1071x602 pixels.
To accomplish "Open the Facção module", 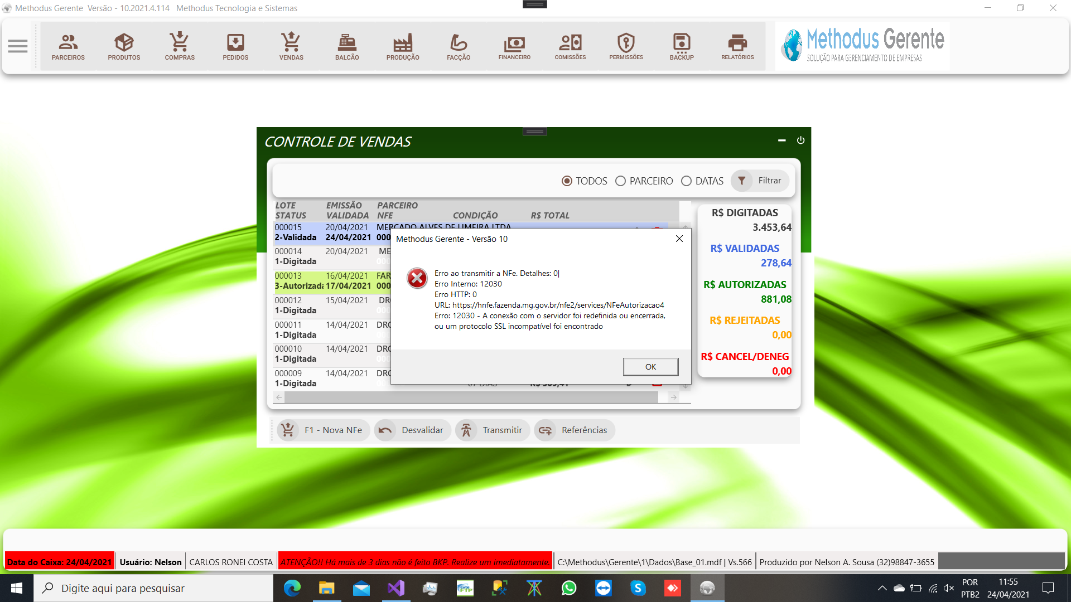I will (459, 47).
